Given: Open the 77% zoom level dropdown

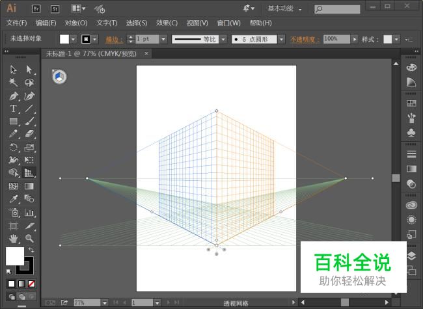Looking at the screenshot, I should tap(105, 302).
